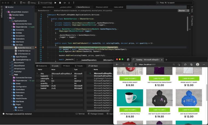Pause the debug session

click(x=60, y=3)
